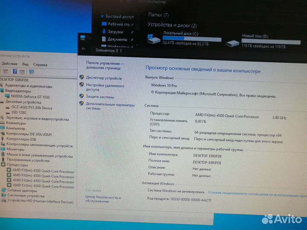This screenshot has width=307, height=230.
Task: Open the Вид menu in Device Manager
Action: click(x=25, y=64)
